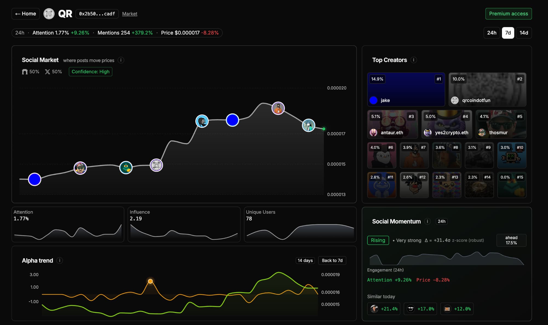
Task: Click Top Creators info icon
Action: coord(413,60)
